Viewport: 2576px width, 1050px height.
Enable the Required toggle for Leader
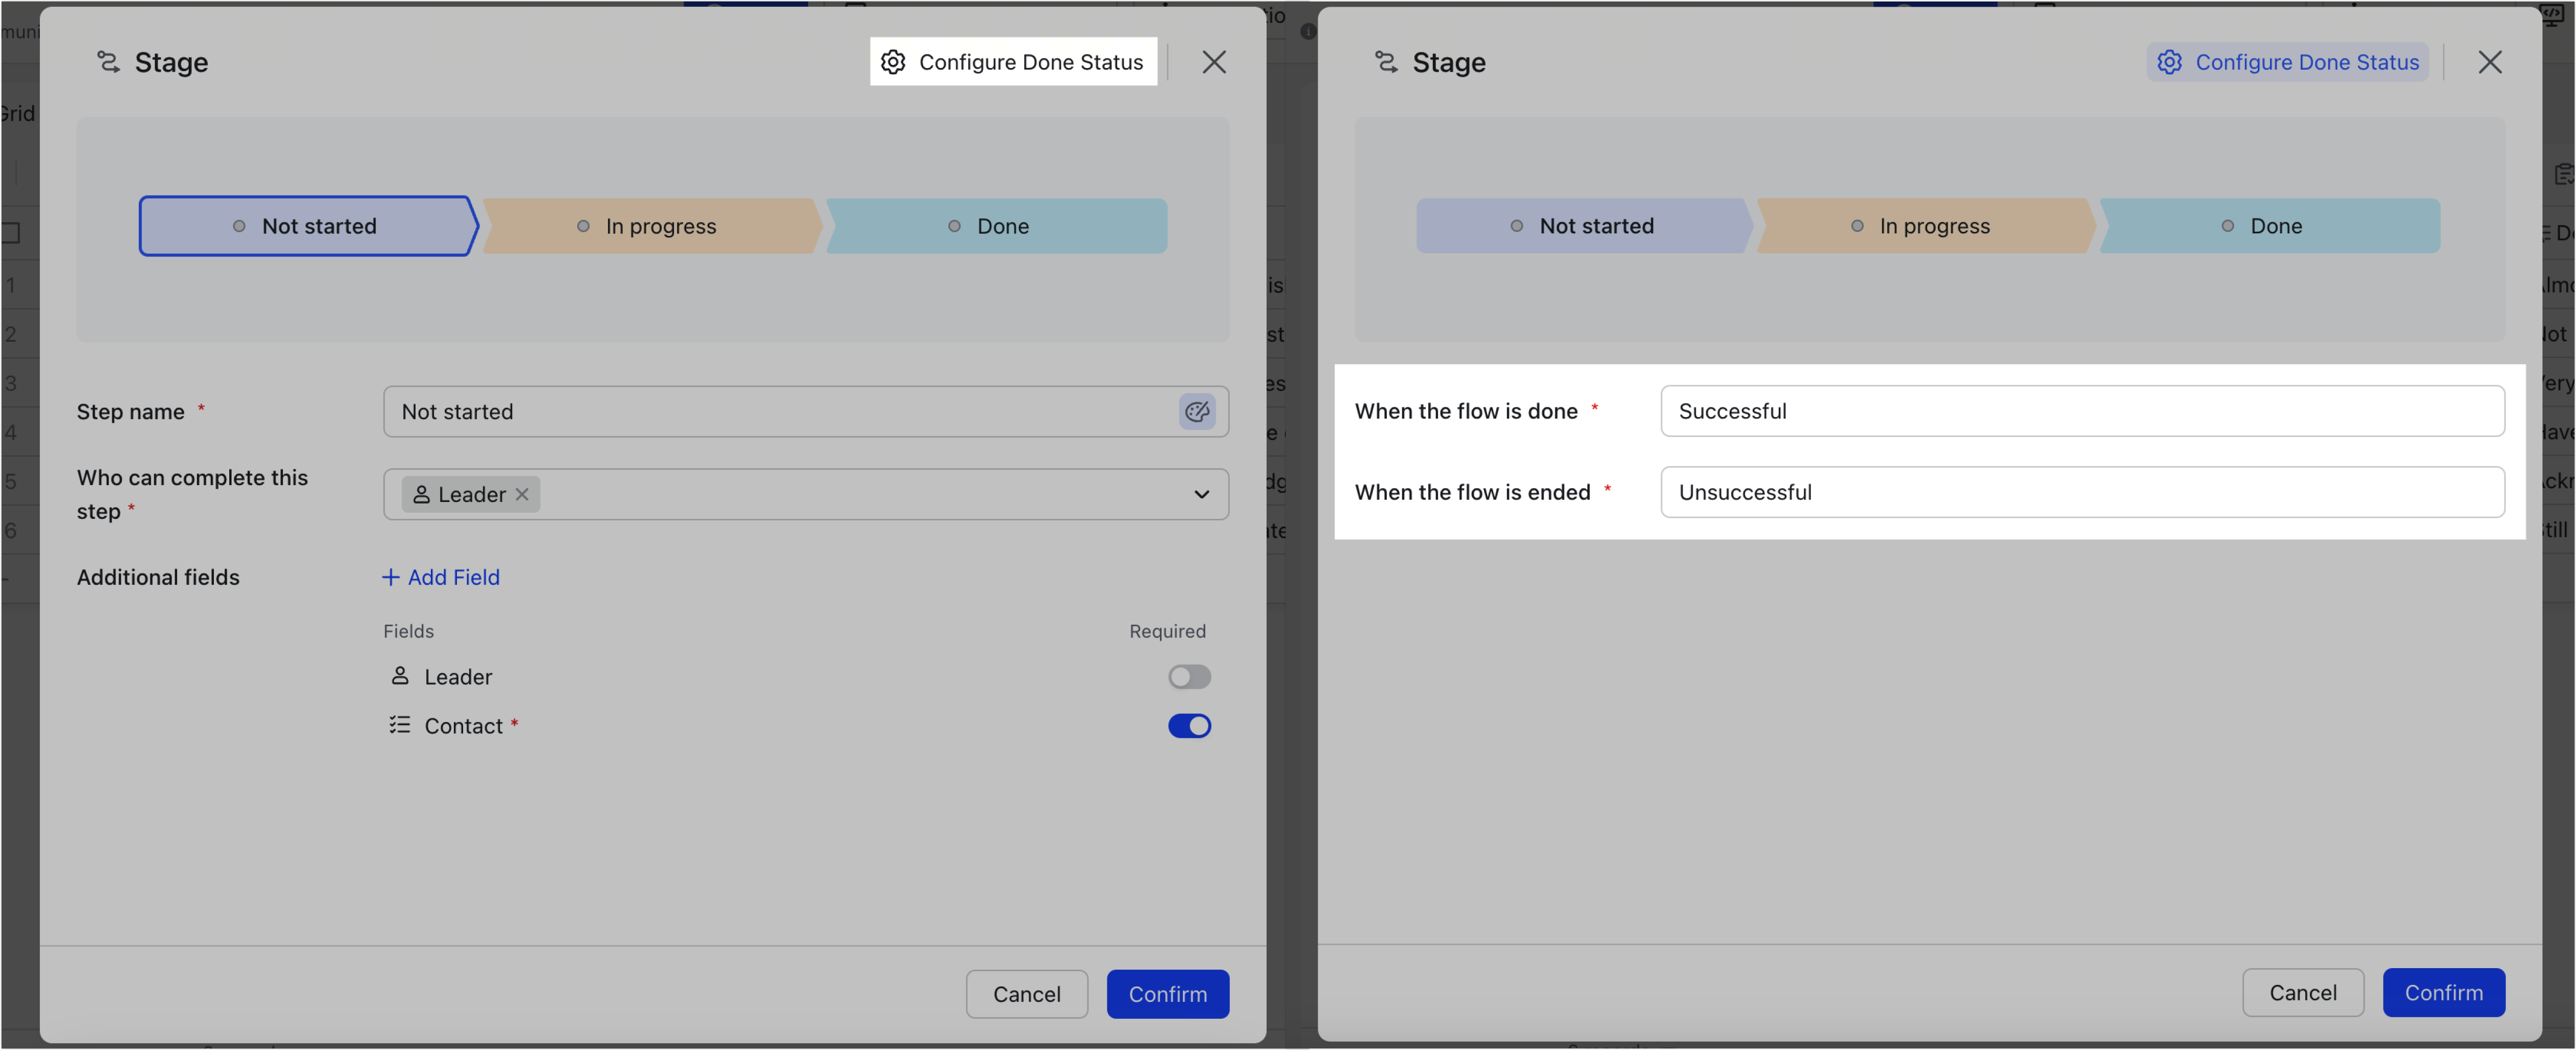[1189, 677]
